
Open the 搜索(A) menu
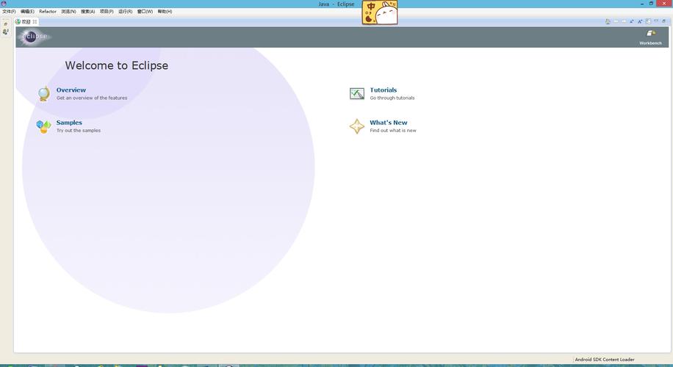[88, 12]
